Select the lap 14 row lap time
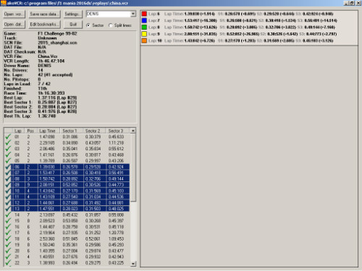This screenshot has width=362, height=271. click(x=47, y=215)
